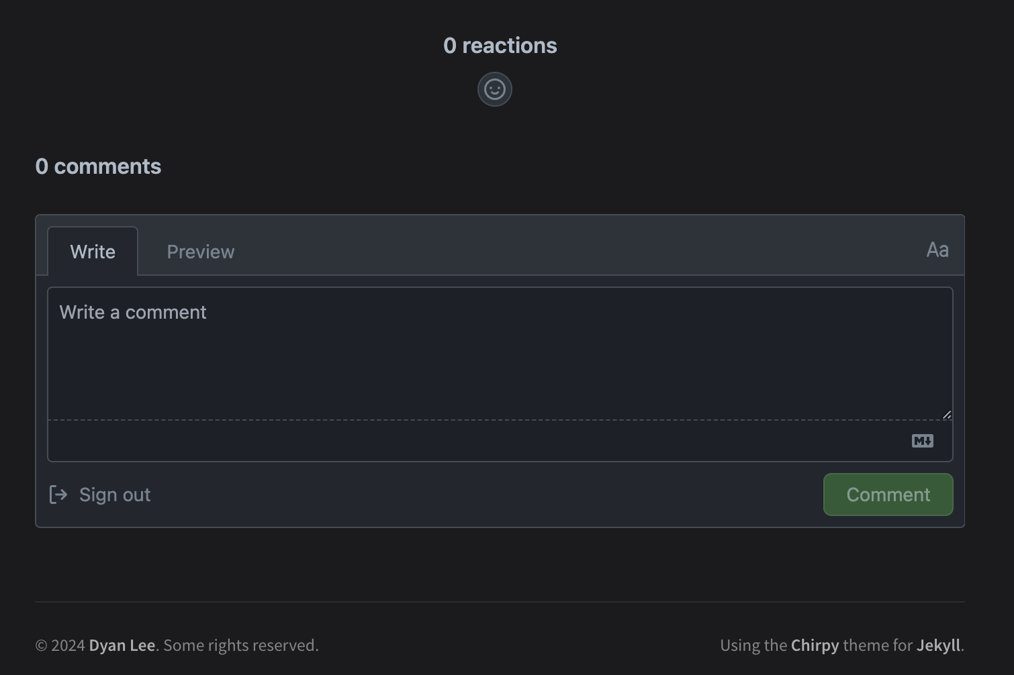The image size is (1014, 675).
Task: Submit with the green Comment button
Action: [888, 495]
